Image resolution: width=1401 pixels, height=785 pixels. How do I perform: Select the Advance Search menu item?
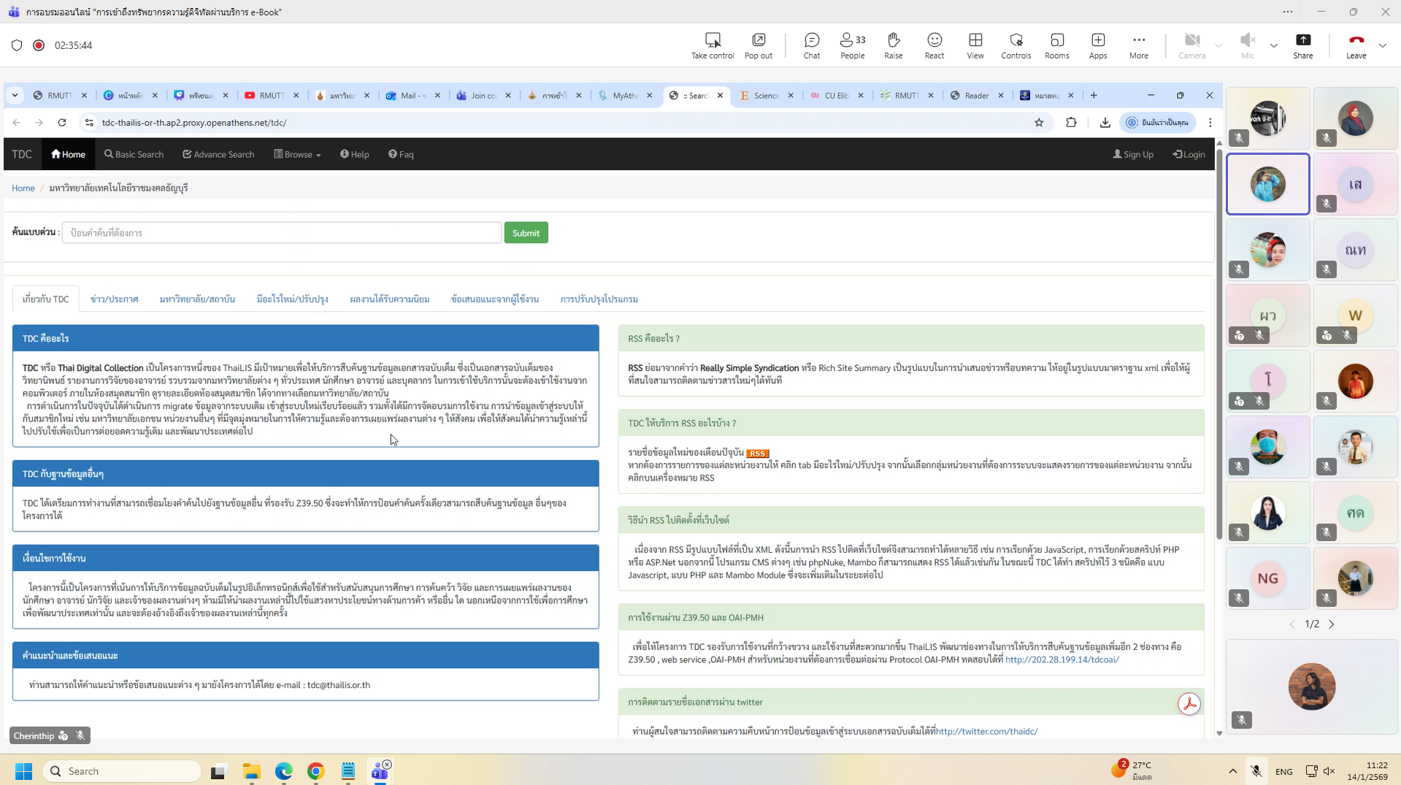click(x=218, y=154)
